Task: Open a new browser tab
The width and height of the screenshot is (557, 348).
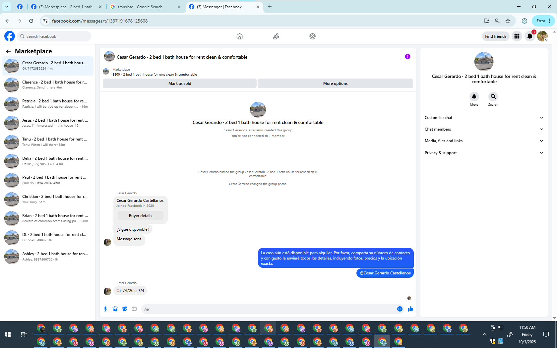Action: pyautogui.click(x=270, y=7)
